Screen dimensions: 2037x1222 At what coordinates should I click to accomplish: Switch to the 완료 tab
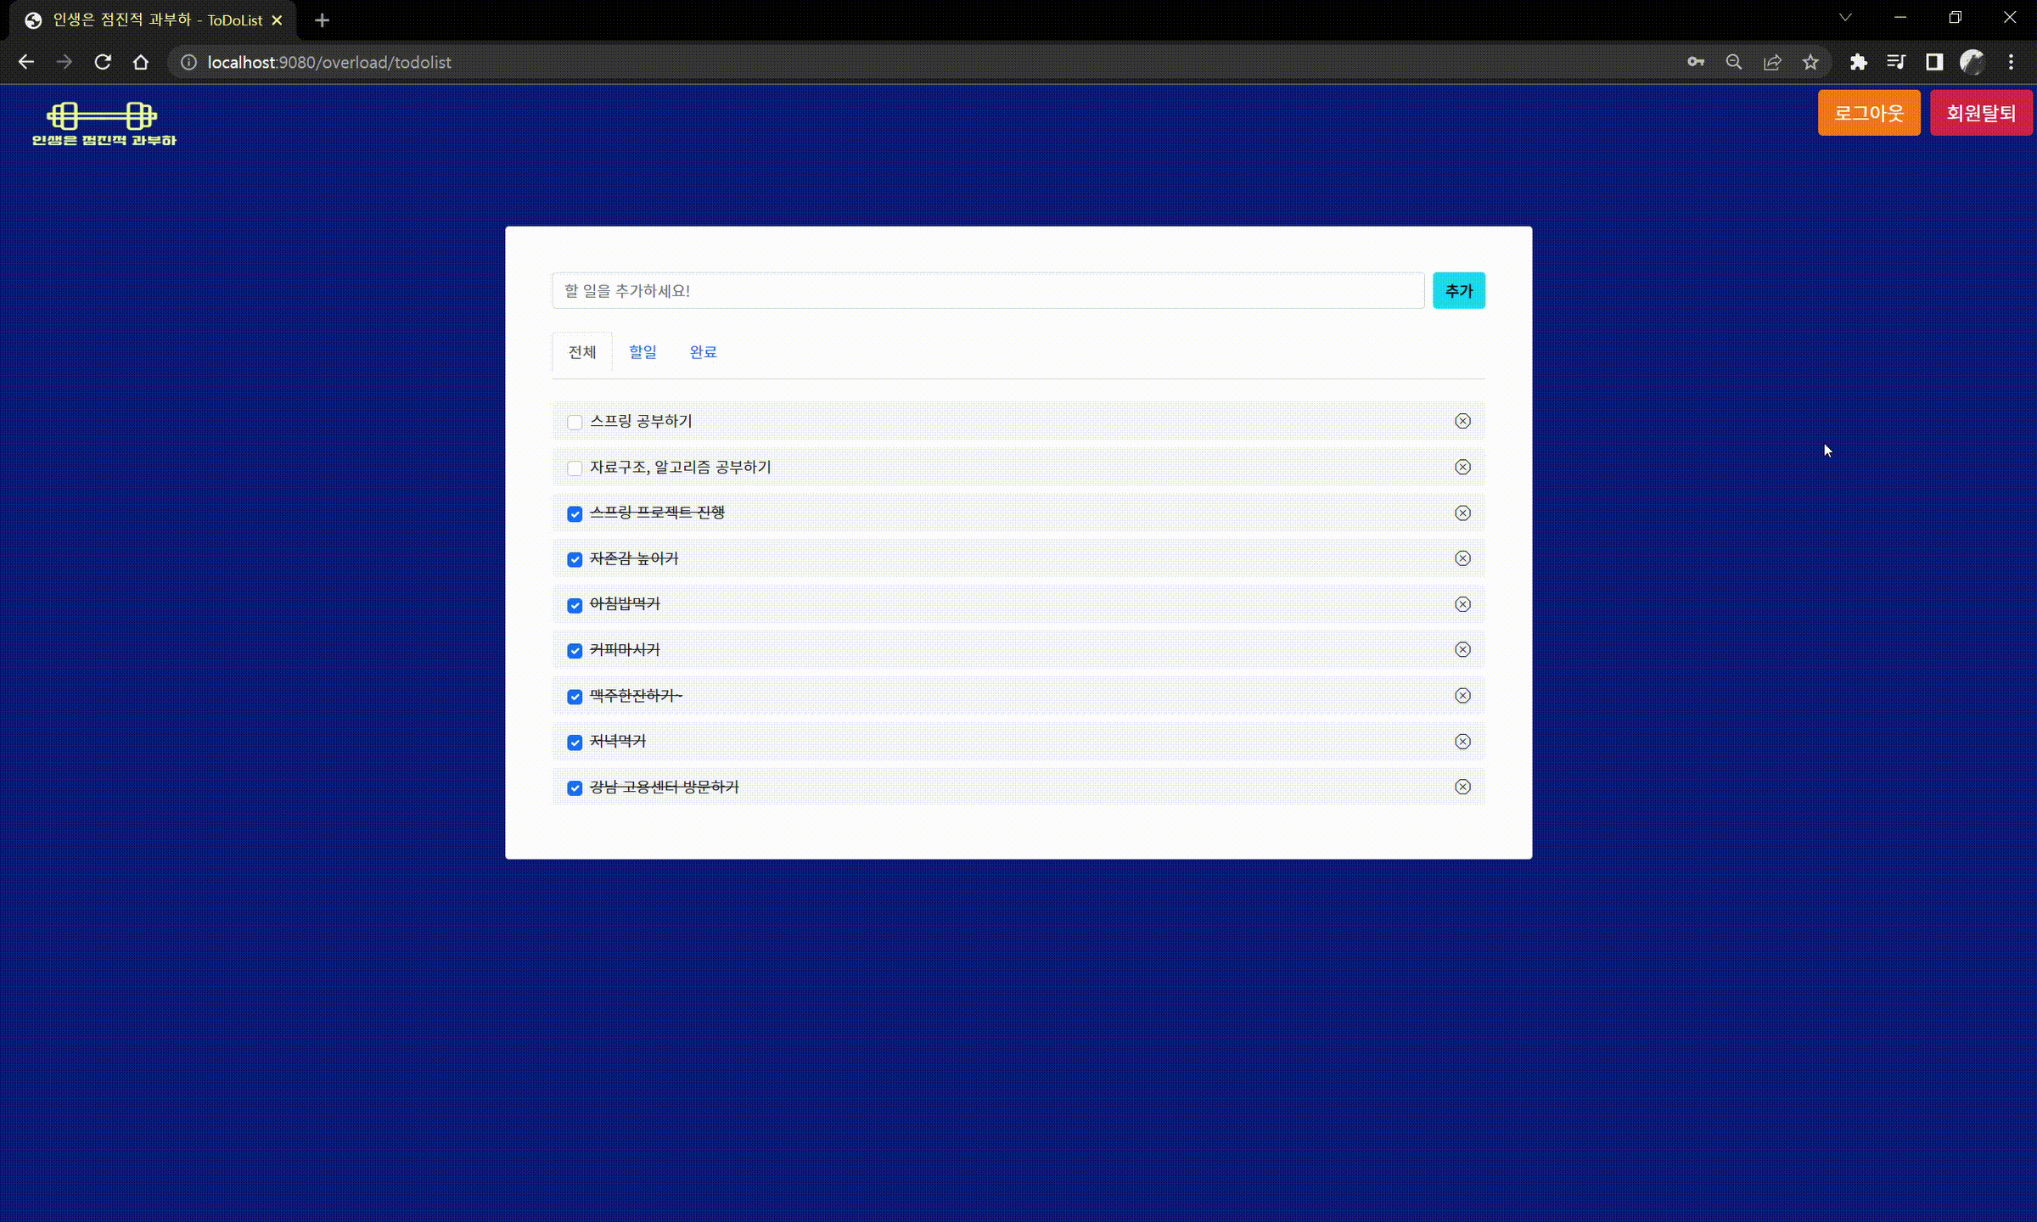point(703,352)
